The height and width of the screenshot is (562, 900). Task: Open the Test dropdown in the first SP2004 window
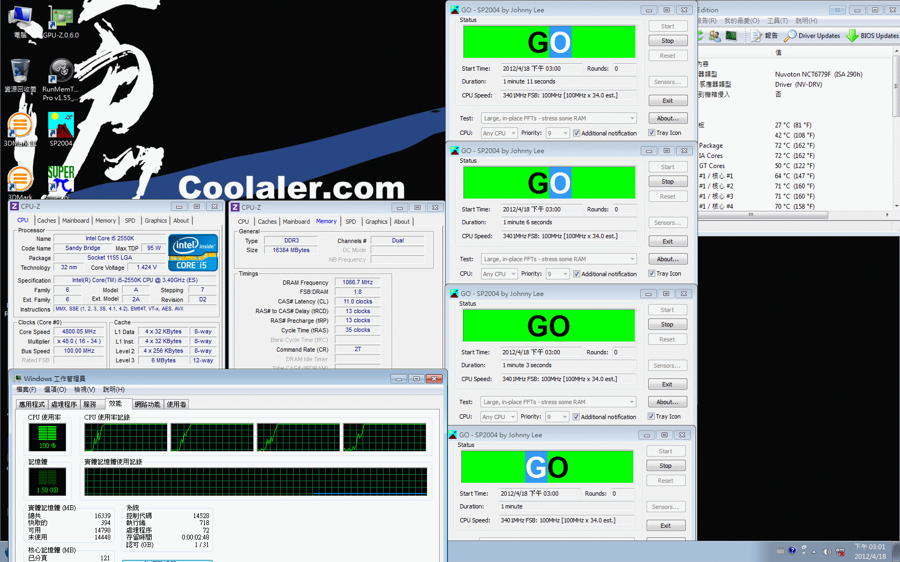tap(559, 118)
